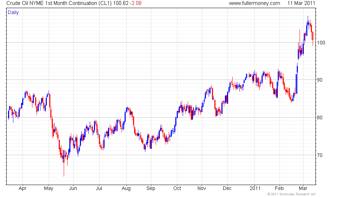Viewport: 345px width, 197px height.
Task: Click the Mar month axis label
Action: (303, 189)
